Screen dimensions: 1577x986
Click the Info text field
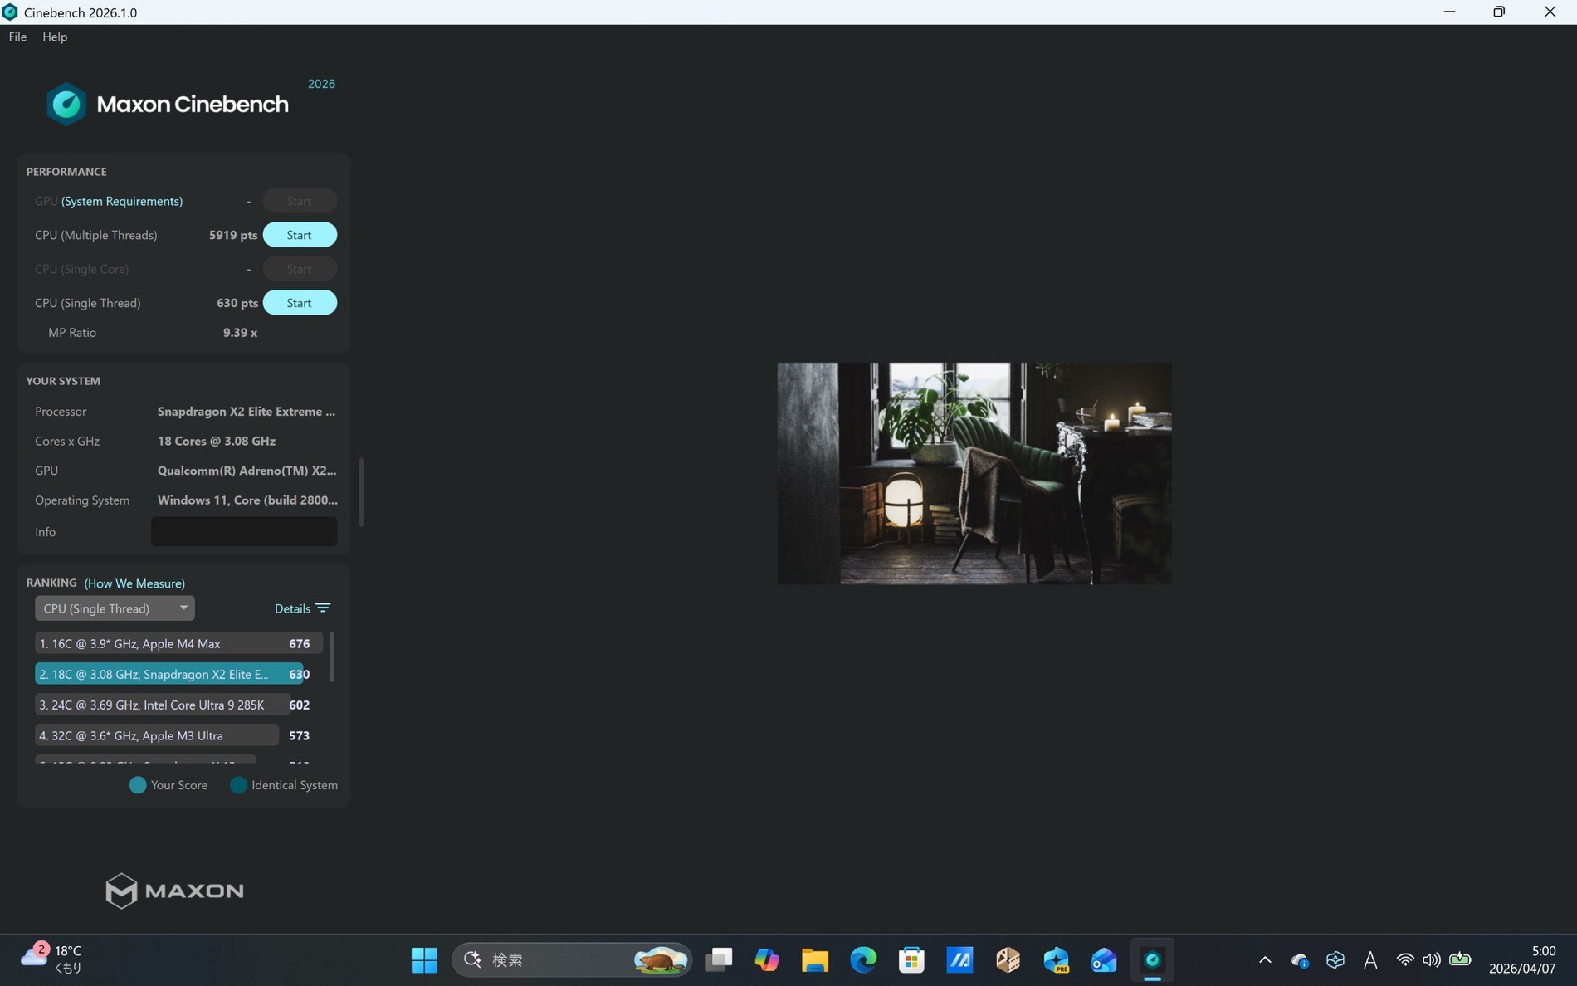244,532
